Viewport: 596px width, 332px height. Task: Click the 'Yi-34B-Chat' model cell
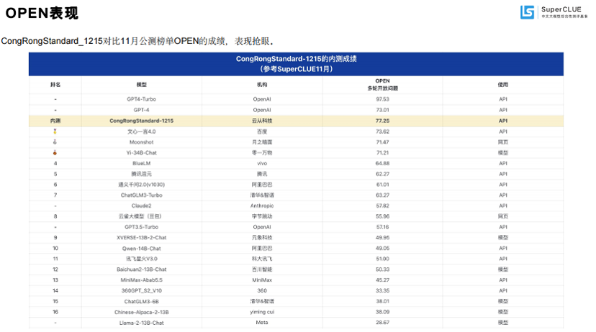[x=141, y=152]
